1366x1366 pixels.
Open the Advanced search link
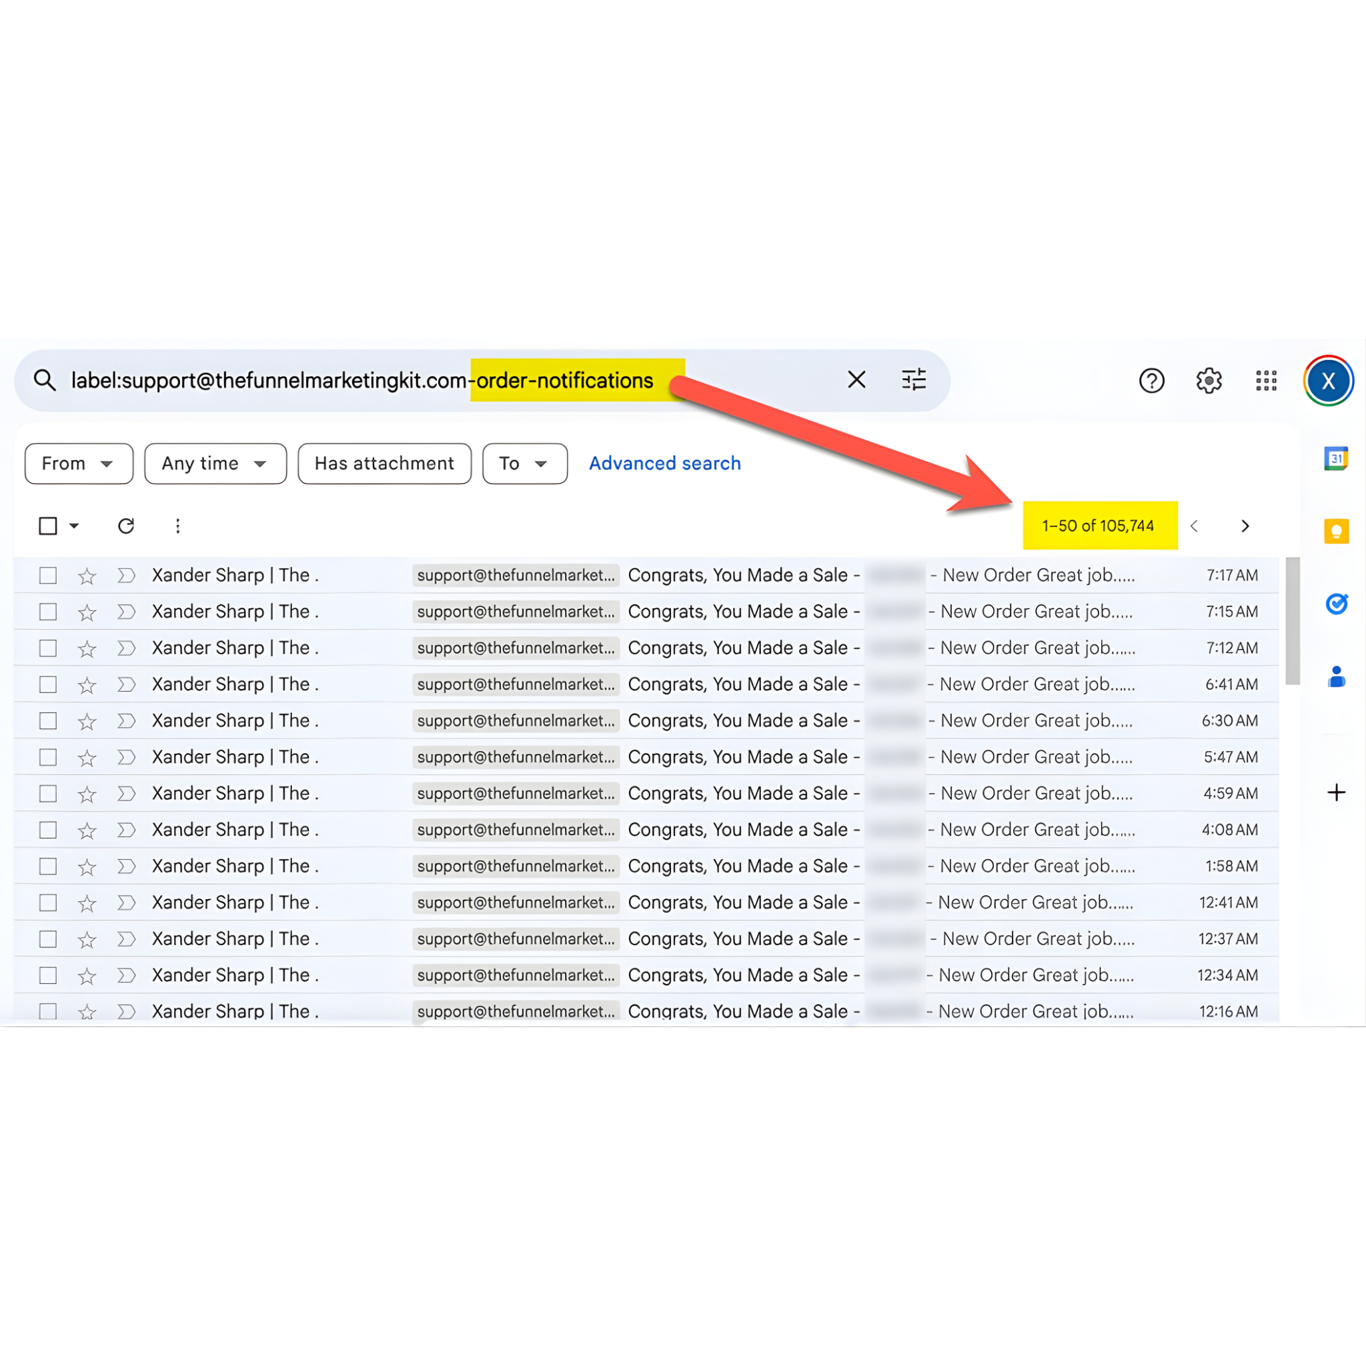(664, 464)
